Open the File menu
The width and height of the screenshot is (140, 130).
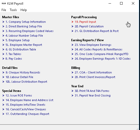(x=4, y=10)
